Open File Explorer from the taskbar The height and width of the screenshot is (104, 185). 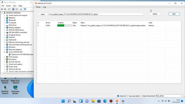(x=93, y=101)
